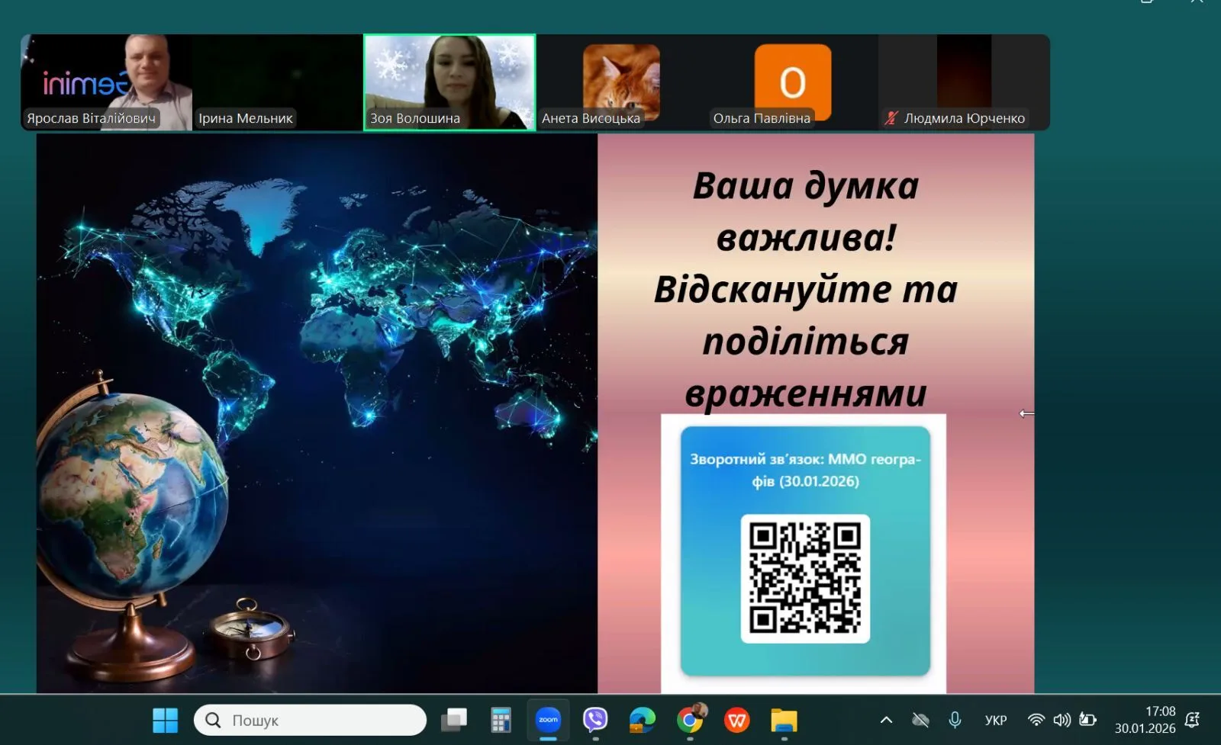Select Ярослав Віталійович video thumbnail

coord(106,82)
